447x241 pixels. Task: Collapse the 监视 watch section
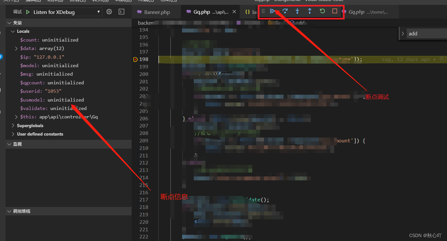[x=69, y=144]
